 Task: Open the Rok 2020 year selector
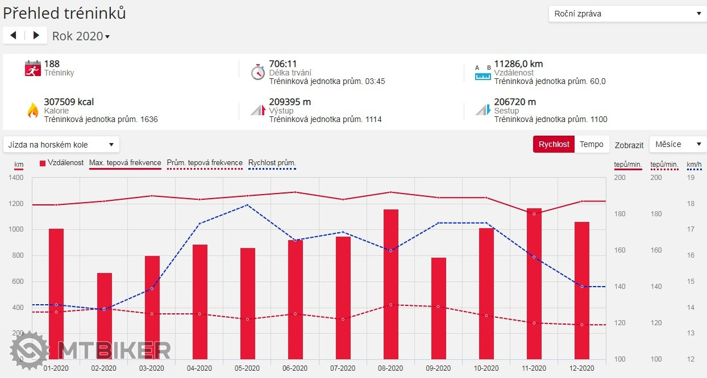81,36
